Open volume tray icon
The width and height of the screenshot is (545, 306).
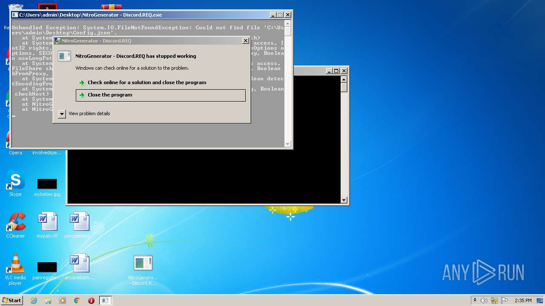point(484,300)
